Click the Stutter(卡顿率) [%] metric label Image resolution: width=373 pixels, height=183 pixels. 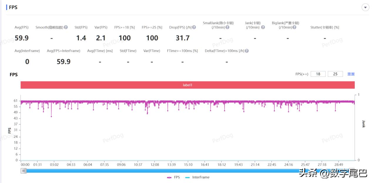click(x=325, y=27)
